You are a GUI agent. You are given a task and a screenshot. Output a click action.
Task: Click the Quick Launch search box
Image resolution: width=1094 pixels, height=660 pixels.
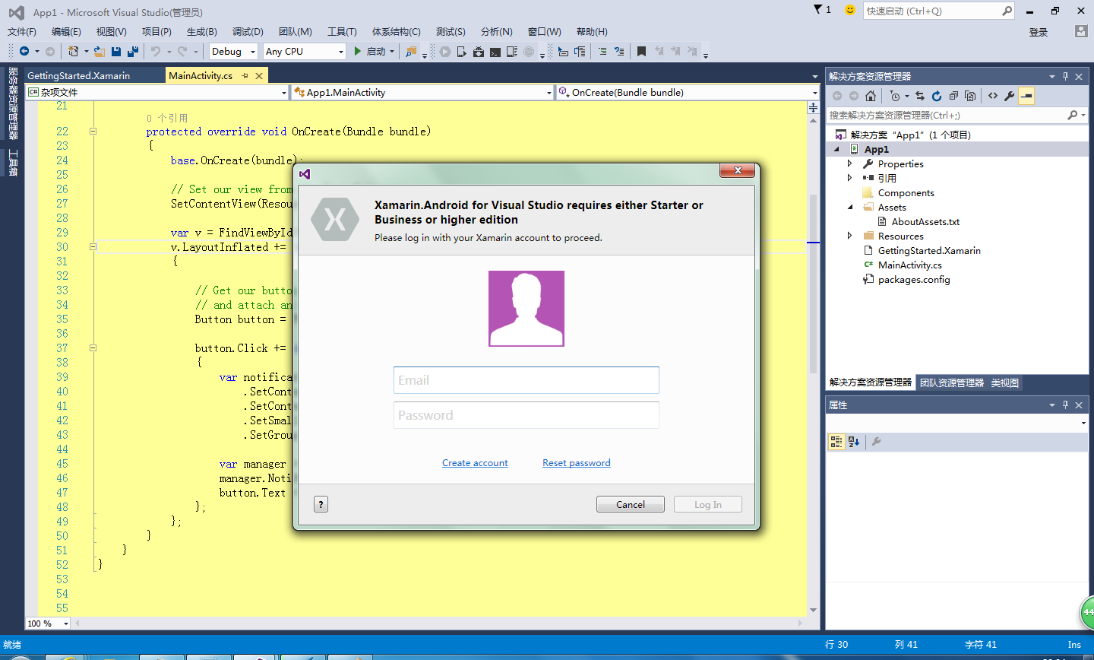(939, 11)
